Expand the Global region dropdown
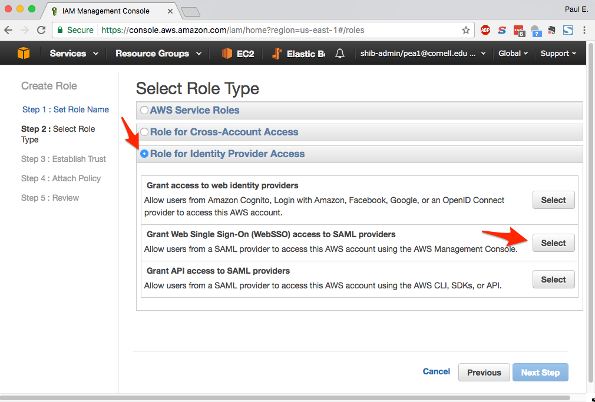This screenshot has height=402, width=595. coord(513,54)
